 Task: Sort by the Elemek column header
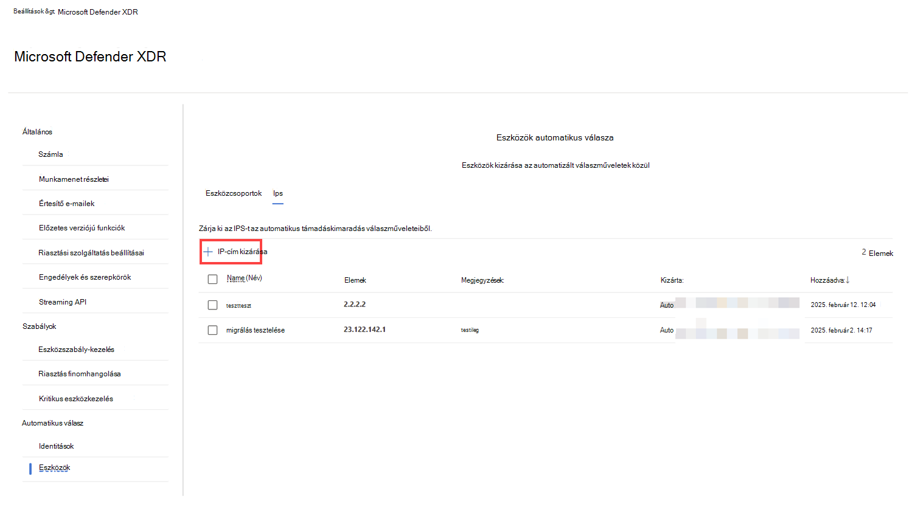pyautogui.click(x=355, y=280)
